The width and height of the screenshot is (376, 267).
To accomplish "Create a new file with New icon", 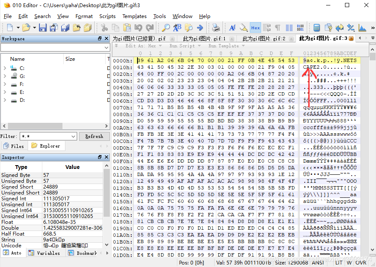I will point(10,28).
